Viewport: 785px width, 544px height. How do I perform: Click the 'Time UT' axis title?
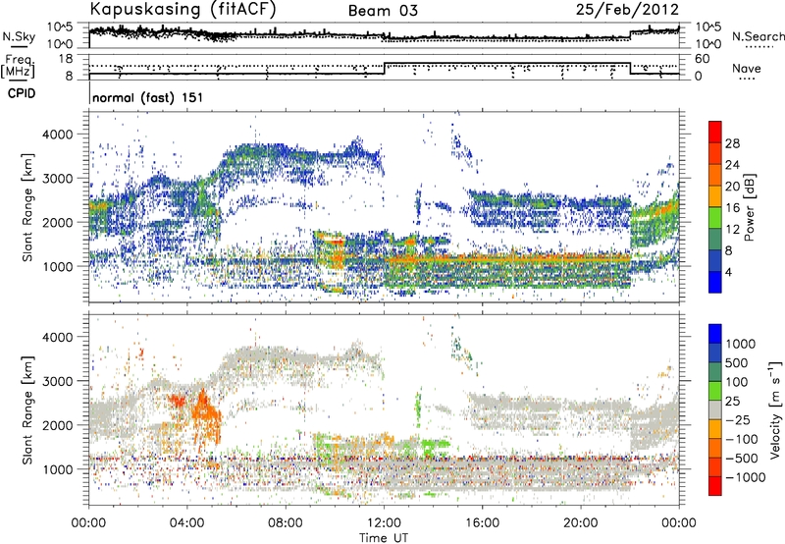tap(384, 538)
